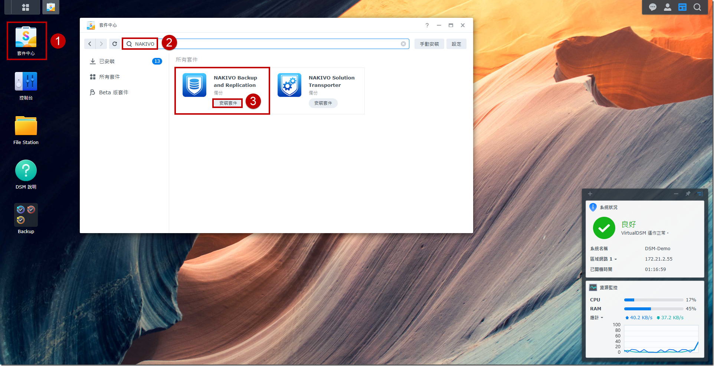Click the 資源監控 widget title
Screen dimensions: 714x366
click(609, 288)
